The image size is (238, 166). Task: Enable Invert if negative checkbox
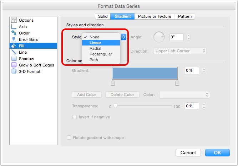coord(75,117)
